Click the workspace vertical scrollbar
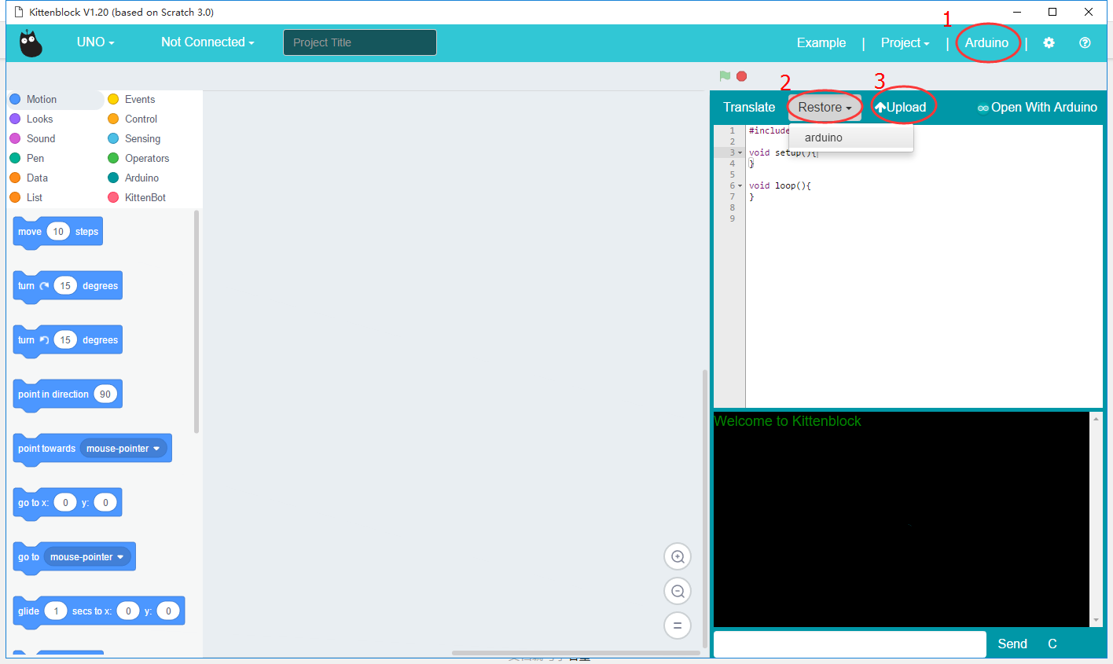 pos(705,508)
